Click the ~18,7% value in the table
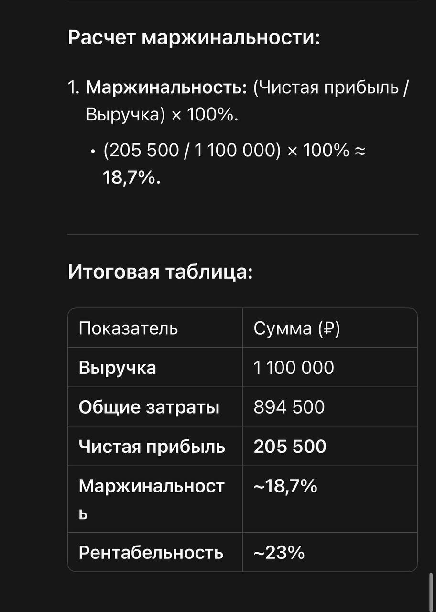This screenshot has height=612, width=436. [285, 486]
